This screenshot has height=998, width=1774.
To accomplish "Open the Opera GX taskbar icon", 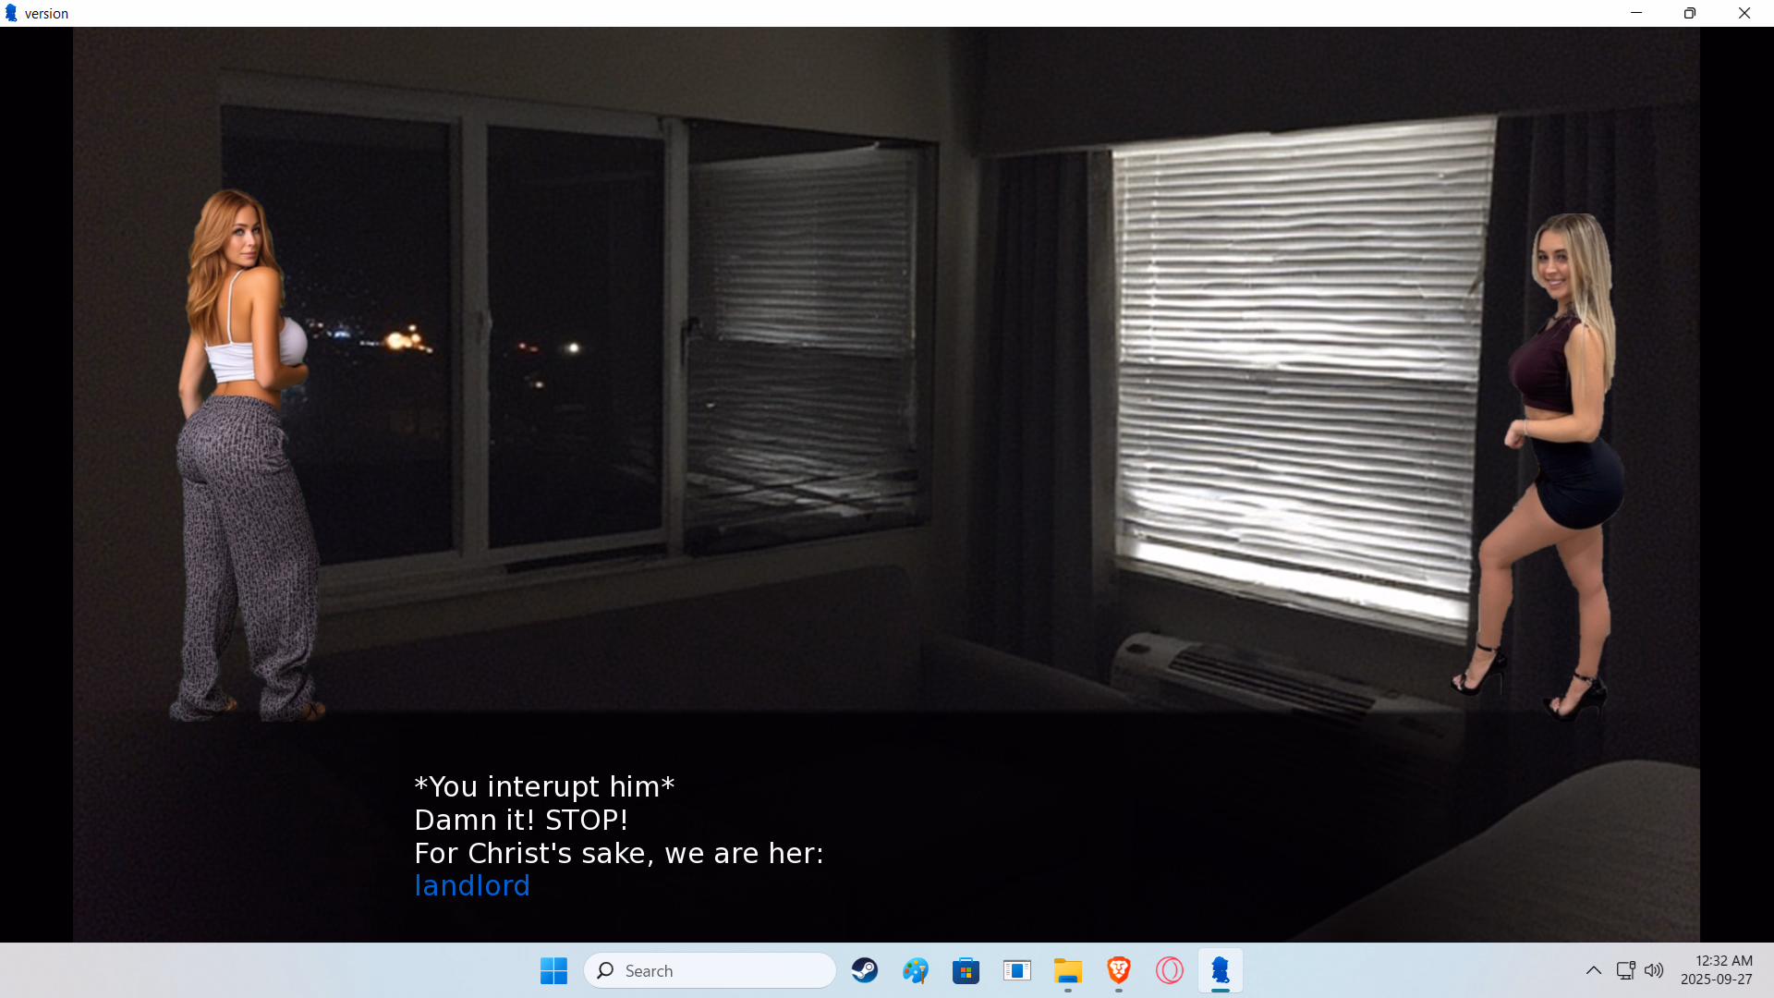I will 1169,970.
